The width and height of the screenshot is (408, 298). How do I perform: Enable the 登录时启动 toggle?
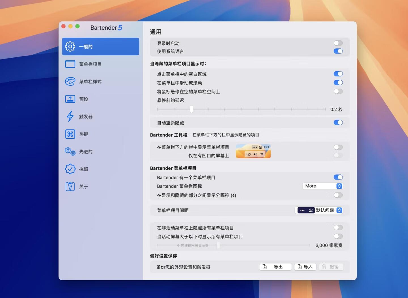(338, 43)
